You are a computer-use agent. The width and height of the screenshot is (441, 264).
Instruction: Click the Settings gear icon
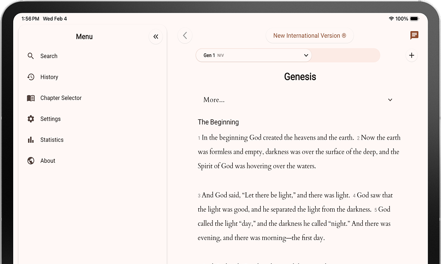click(31, 119)
